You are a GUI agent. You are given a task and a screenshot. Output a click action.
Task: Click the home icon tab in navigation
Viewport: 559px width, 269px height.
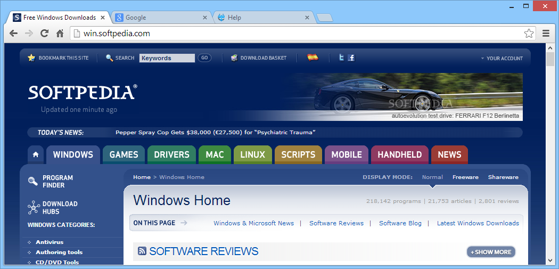(36, 155)
